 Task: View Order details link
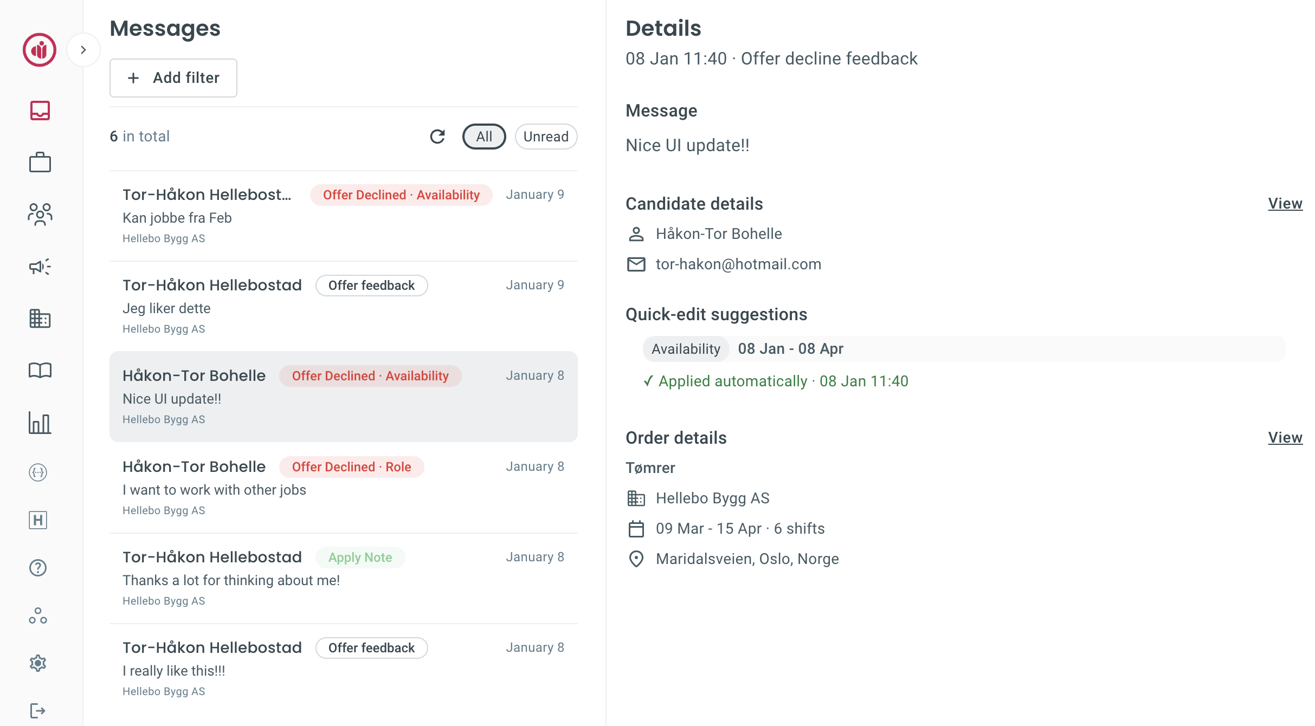(x=1285, y=438)
